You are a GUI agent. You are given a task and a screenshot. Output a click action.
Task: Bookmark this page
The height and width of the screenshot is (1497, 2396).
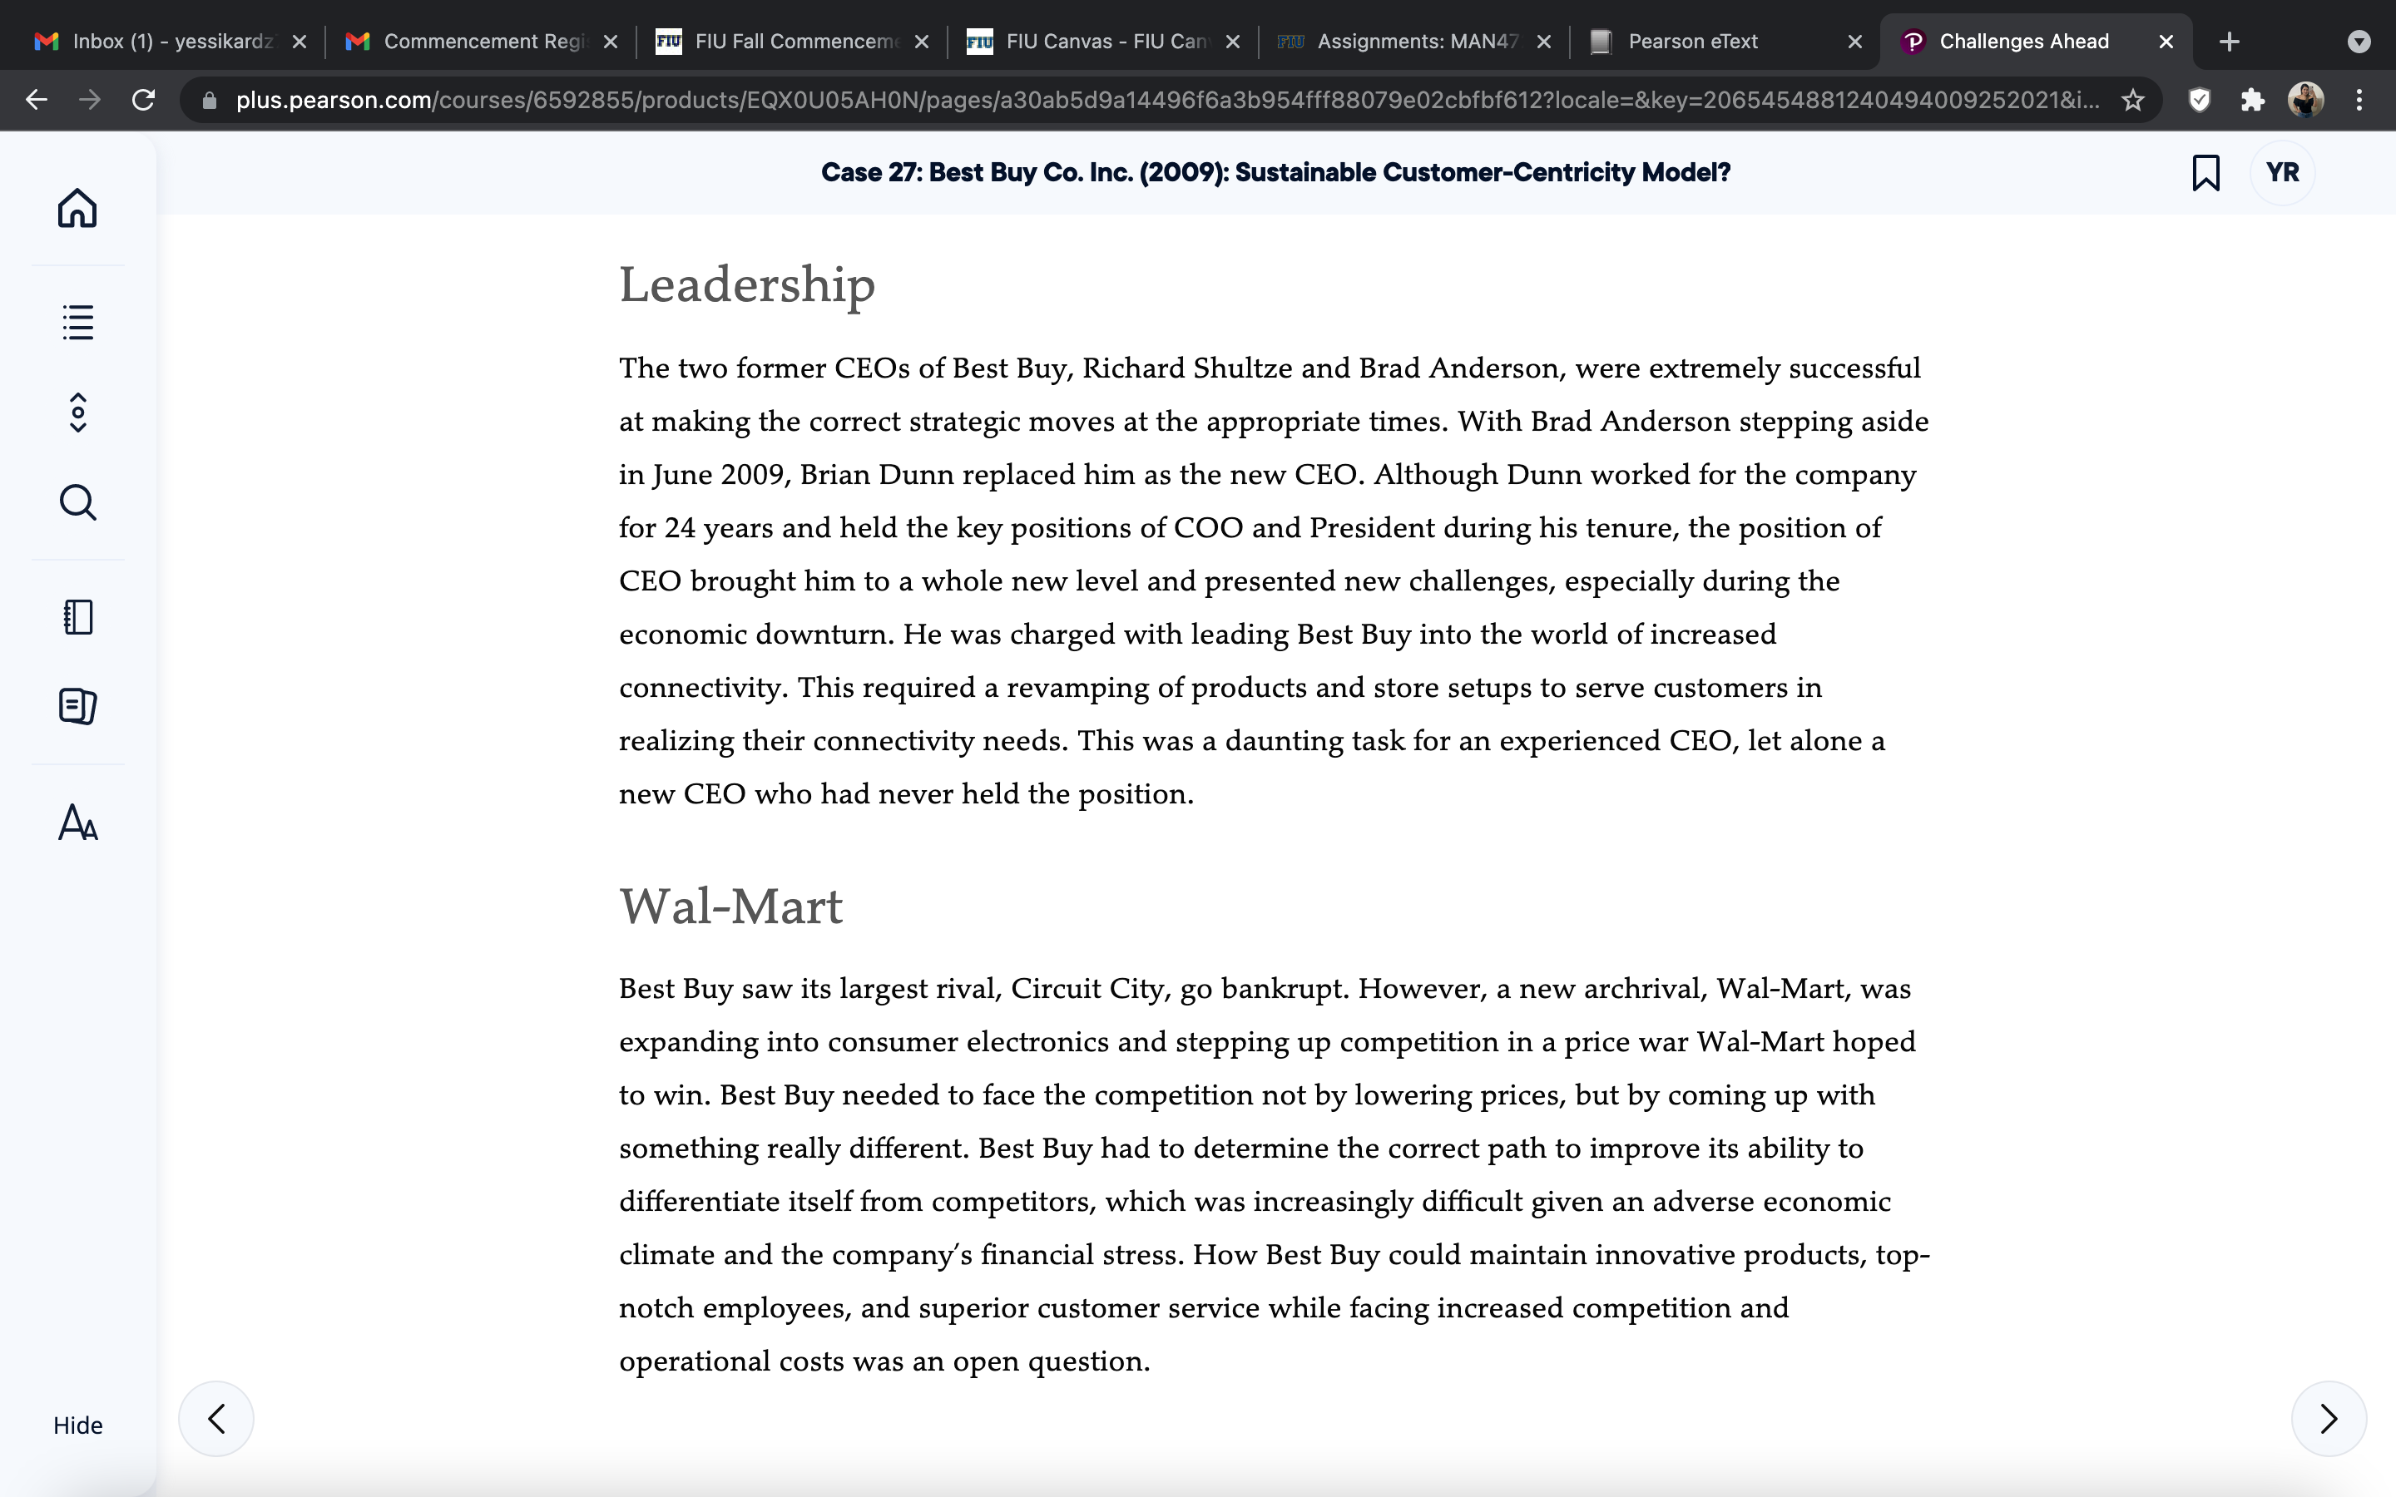[2205, 172]
